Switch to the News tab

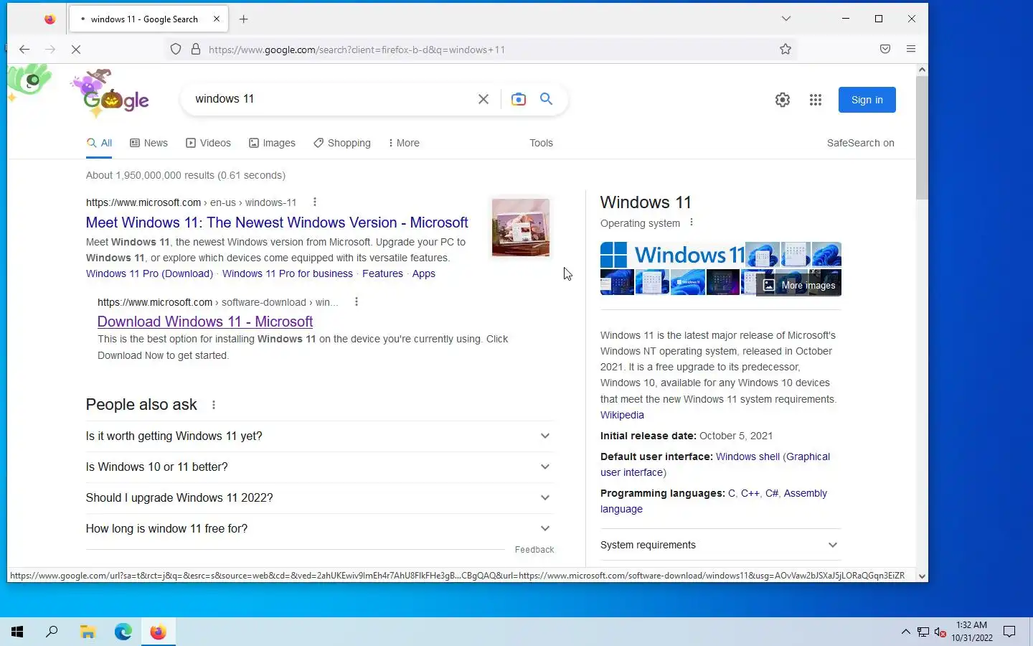(x=148, y=143)
